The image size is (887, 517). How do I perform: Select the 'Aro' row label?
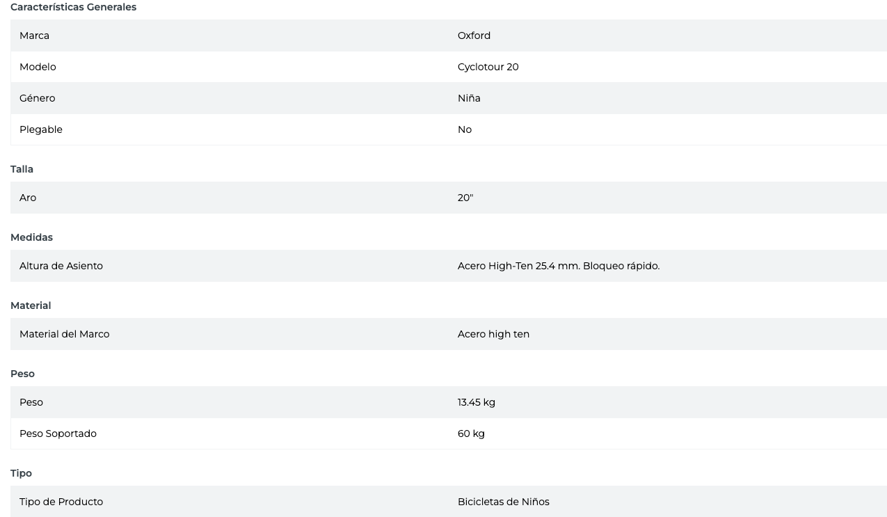pyautogui.click(x=28, y=198)
